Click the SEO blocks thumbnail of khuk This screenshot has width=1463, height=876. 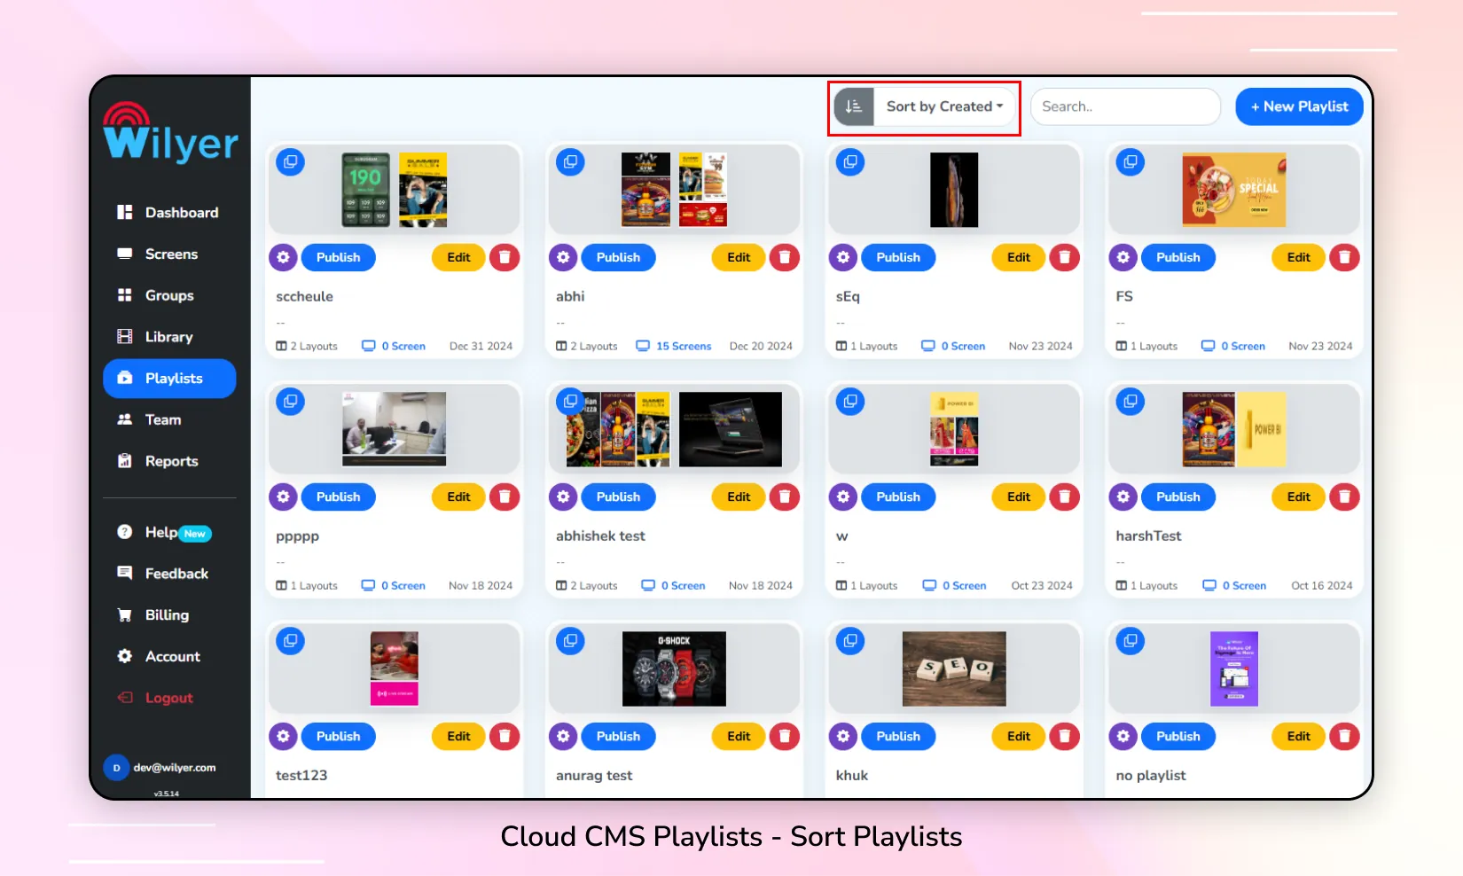click(954, 669)
